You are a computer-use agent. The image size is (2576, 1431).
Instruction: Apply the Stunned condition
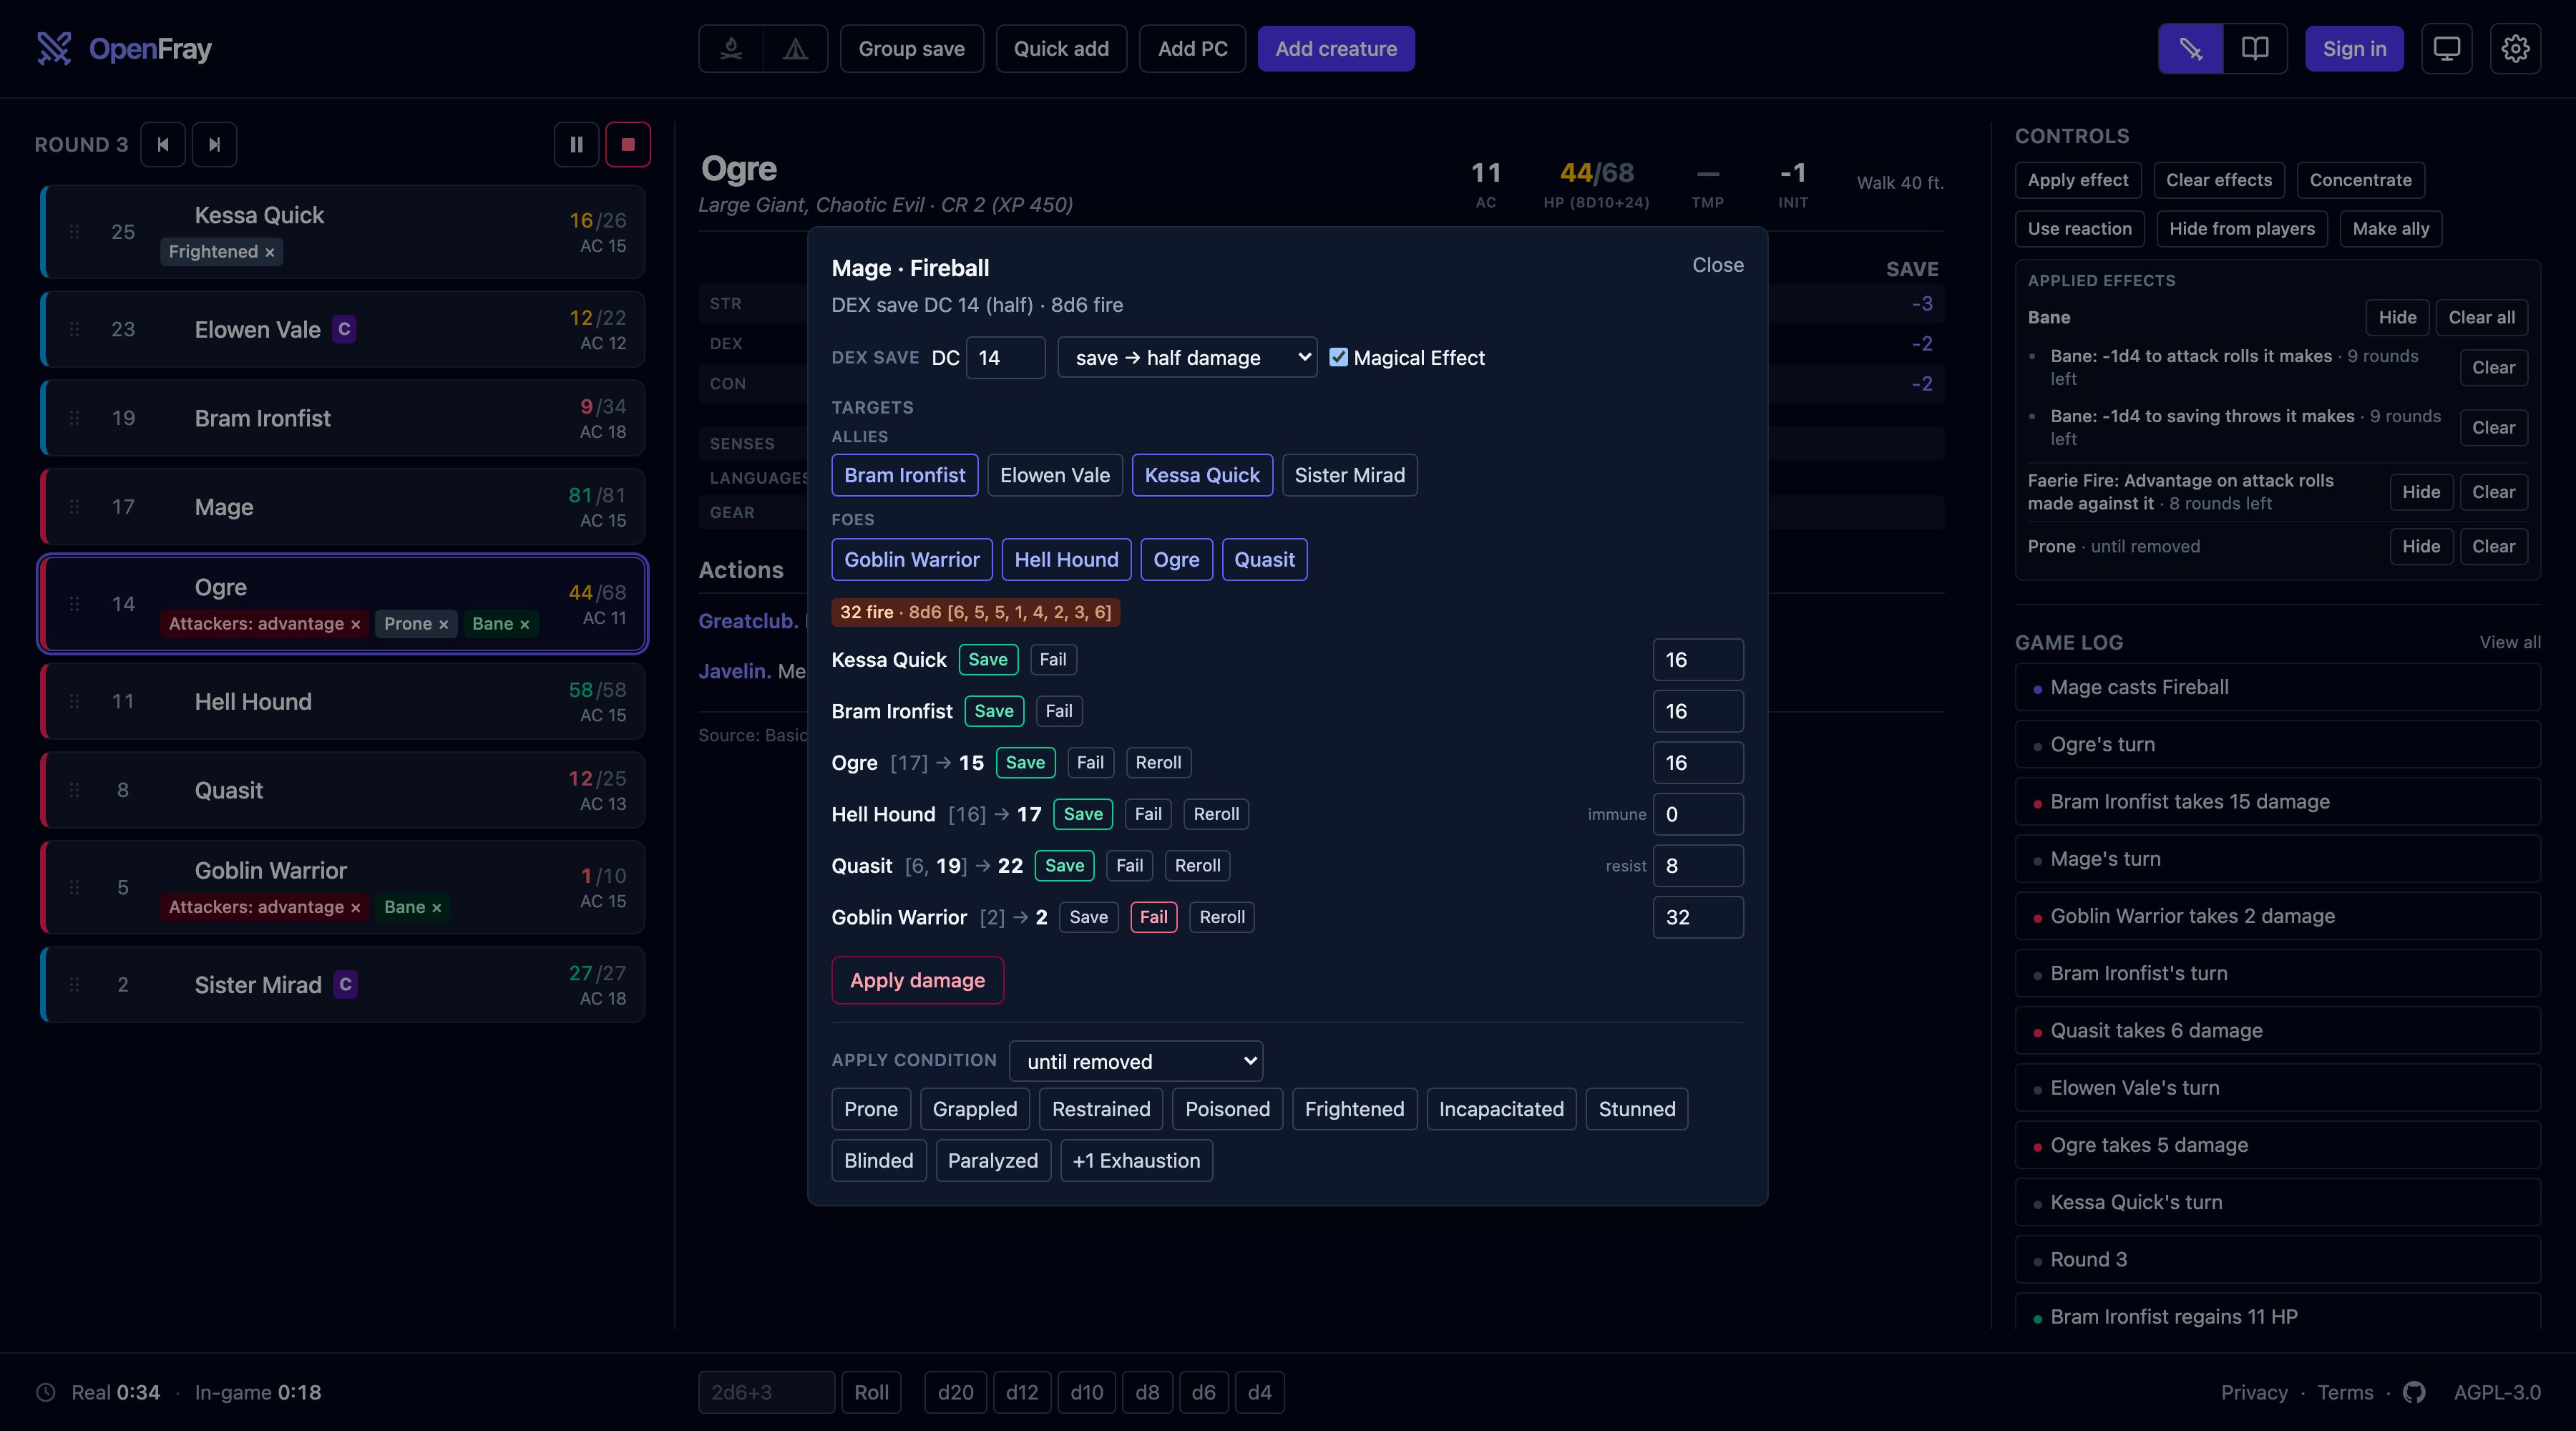(1636, 1109)
